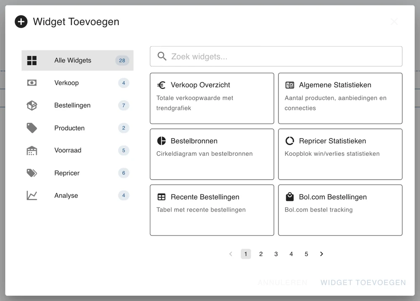Pick the Algemene Statistieken widget card
This screenshot has width=420, height=301.
tap(340, 98)
